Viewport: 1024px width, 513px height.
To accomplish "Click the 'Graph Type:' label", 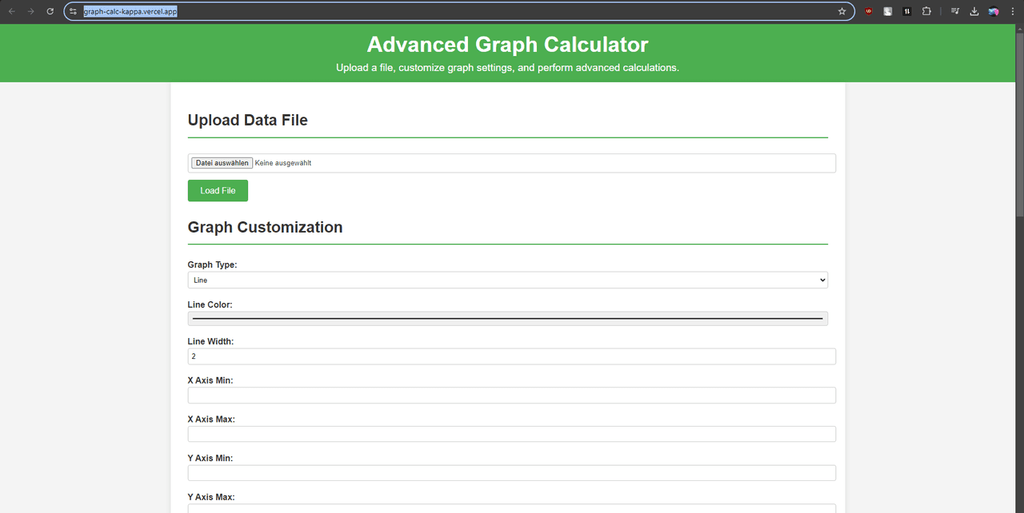I will click(x=212, y=264).
